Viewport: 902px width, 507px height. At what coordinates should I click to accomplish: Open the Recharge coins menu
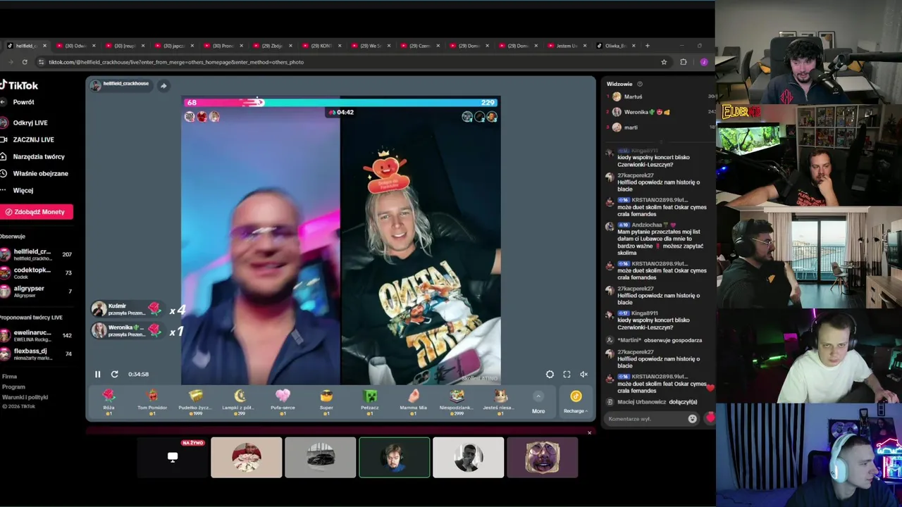pyautogui.click(x=576, y=402)
